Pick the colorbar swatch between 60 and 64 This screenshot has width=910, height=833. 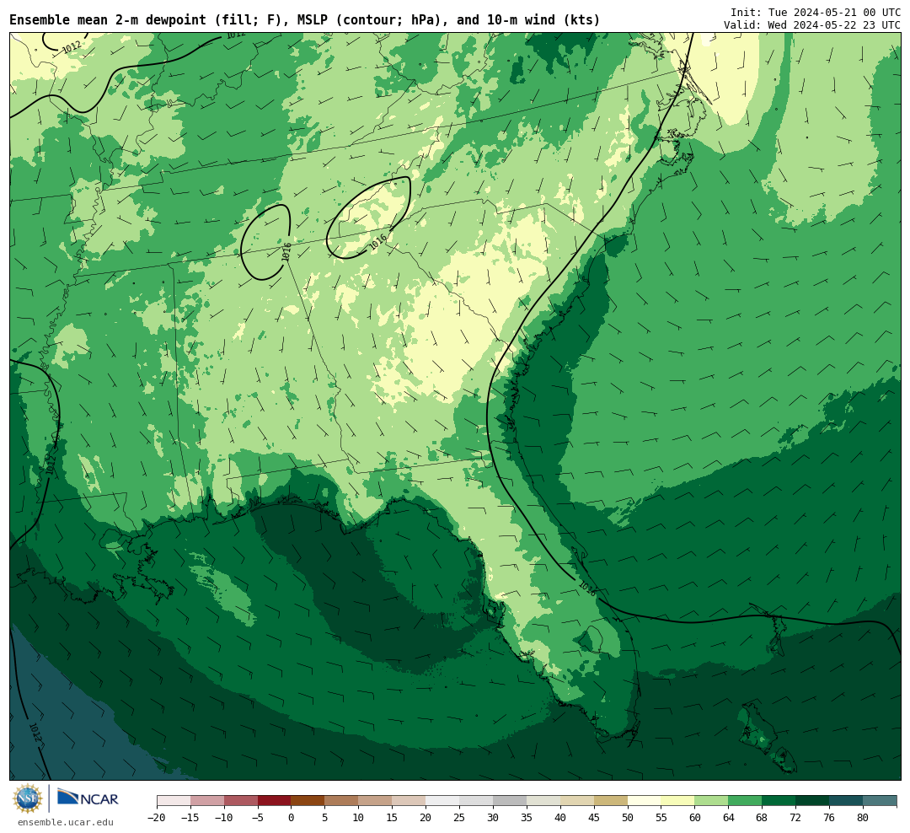[712, 801]
